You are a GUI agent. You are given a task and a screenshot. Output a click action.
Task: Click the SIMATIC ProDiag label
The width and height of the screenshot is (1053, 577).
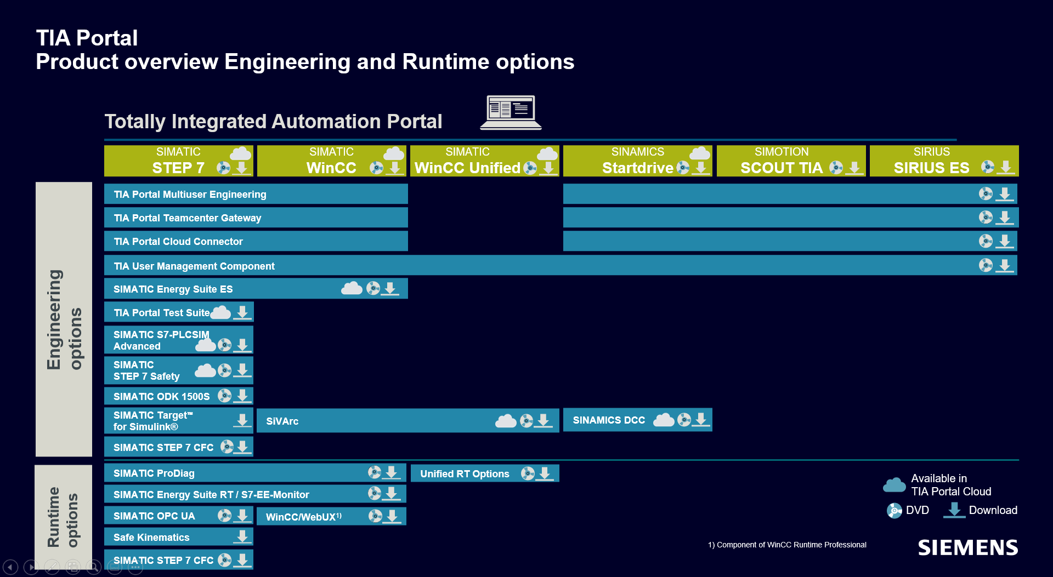pyautogui.click(x=154, y=473)
